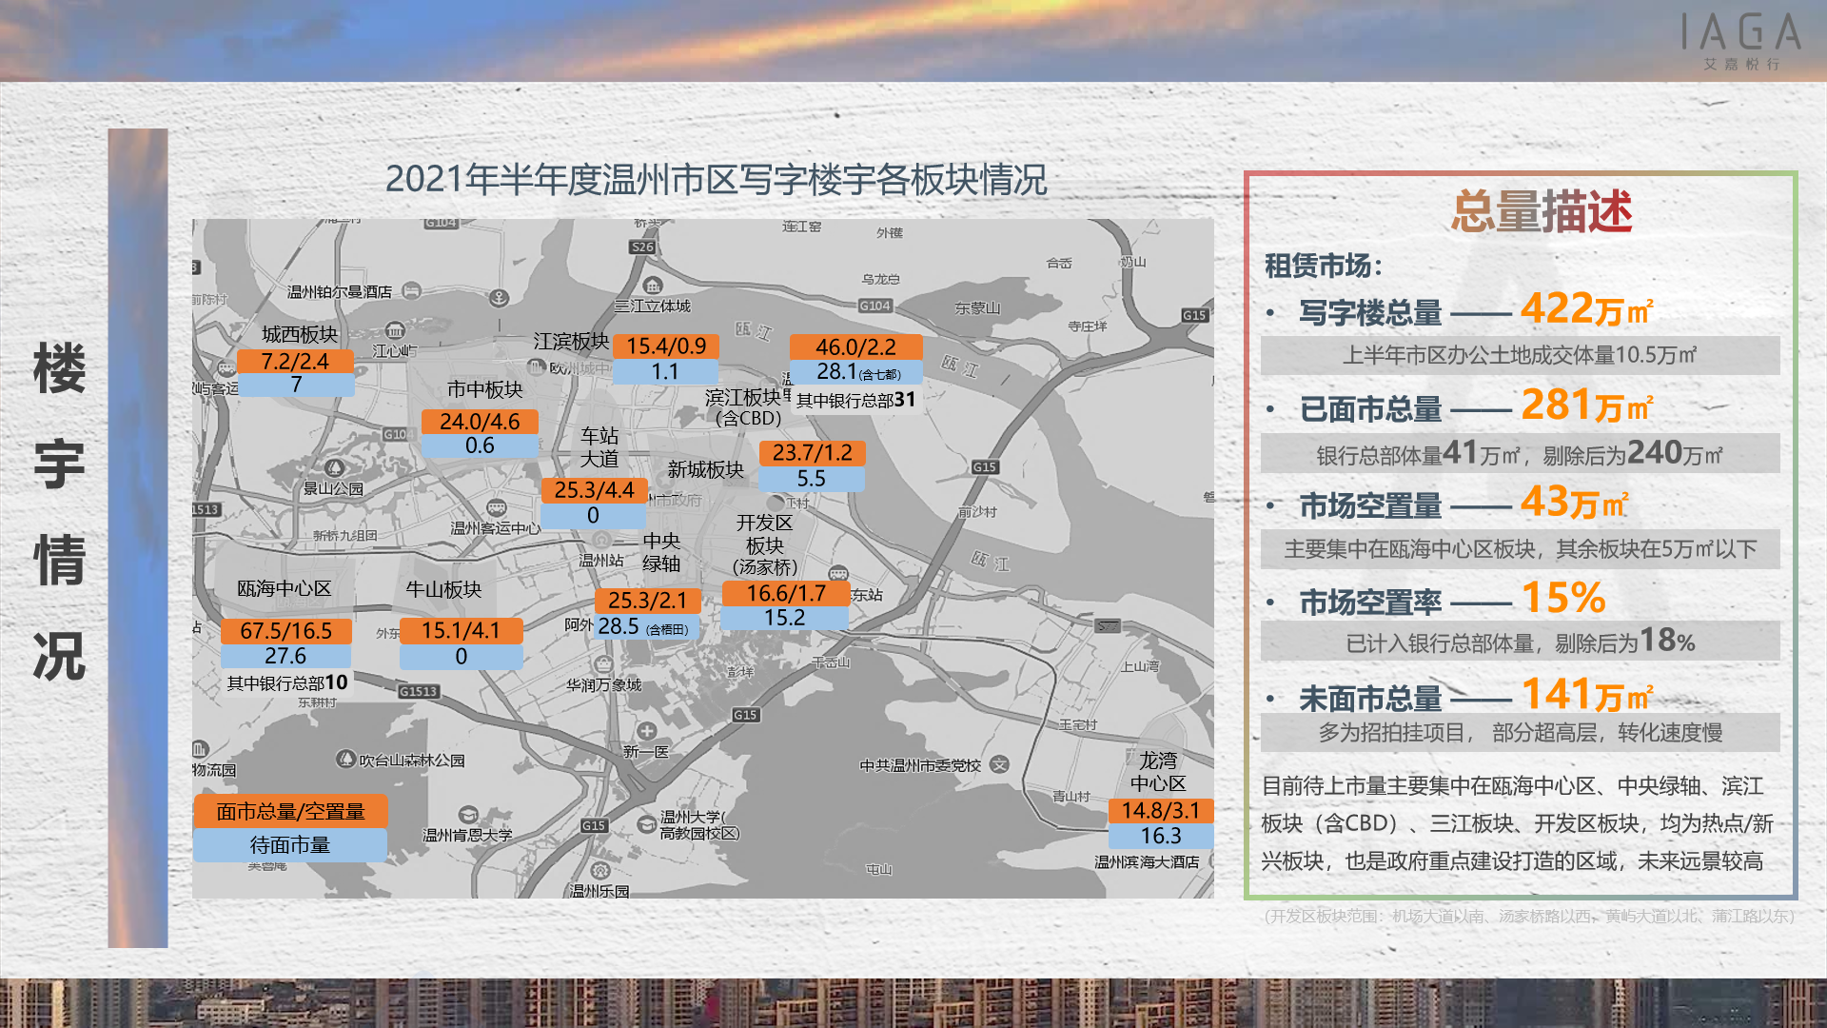Click the 已面市总量 281万㎡ line
This screenshot has width=1827, height=1028.
pyautogui.click(x=1476, y=406)
